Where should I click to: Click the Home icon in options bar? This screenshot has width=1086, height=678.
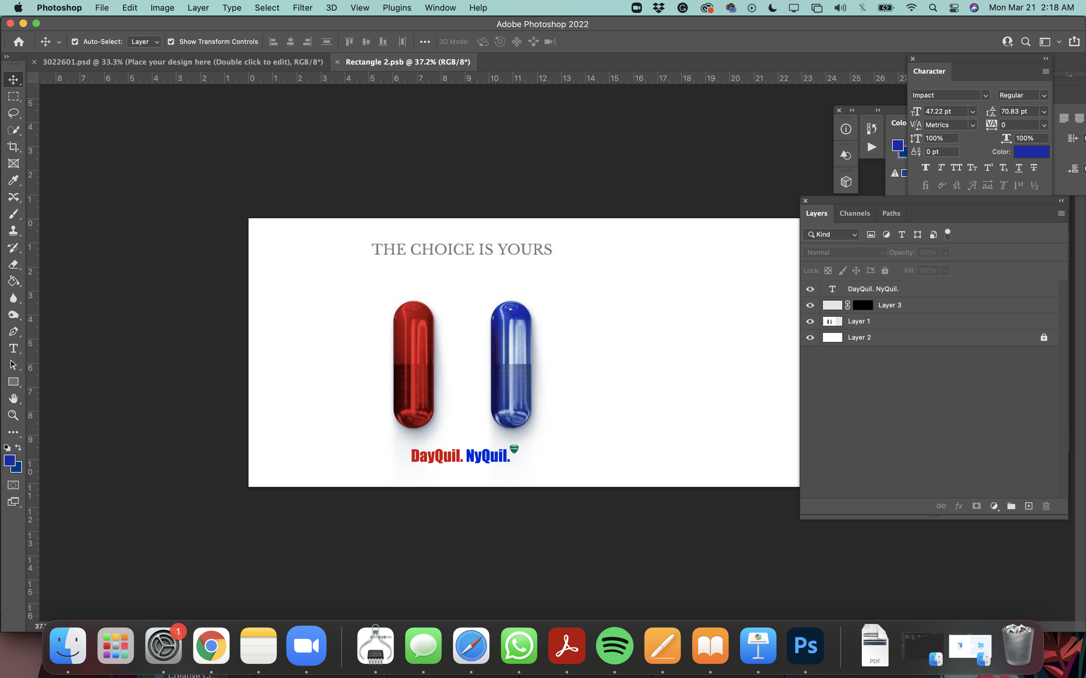click(x=19, y=42)
